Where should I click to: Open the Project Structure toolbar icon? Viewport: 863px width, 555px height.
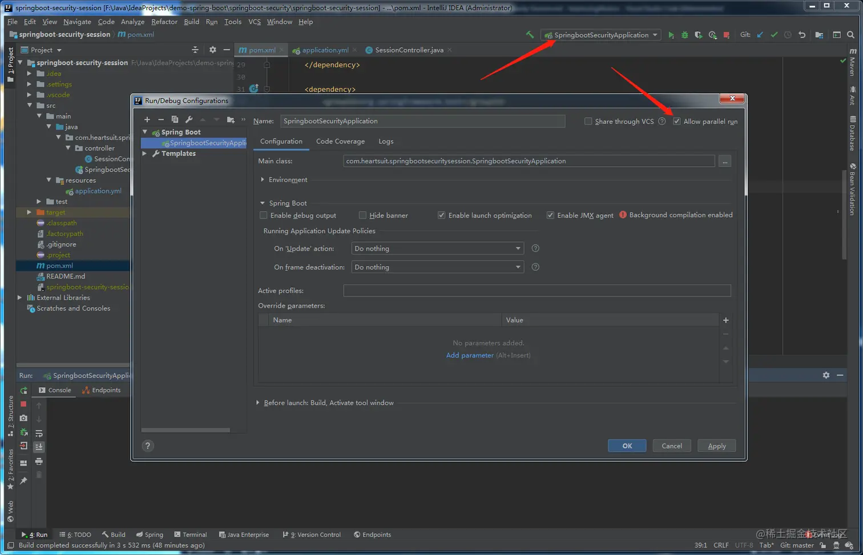click(819, 35)
